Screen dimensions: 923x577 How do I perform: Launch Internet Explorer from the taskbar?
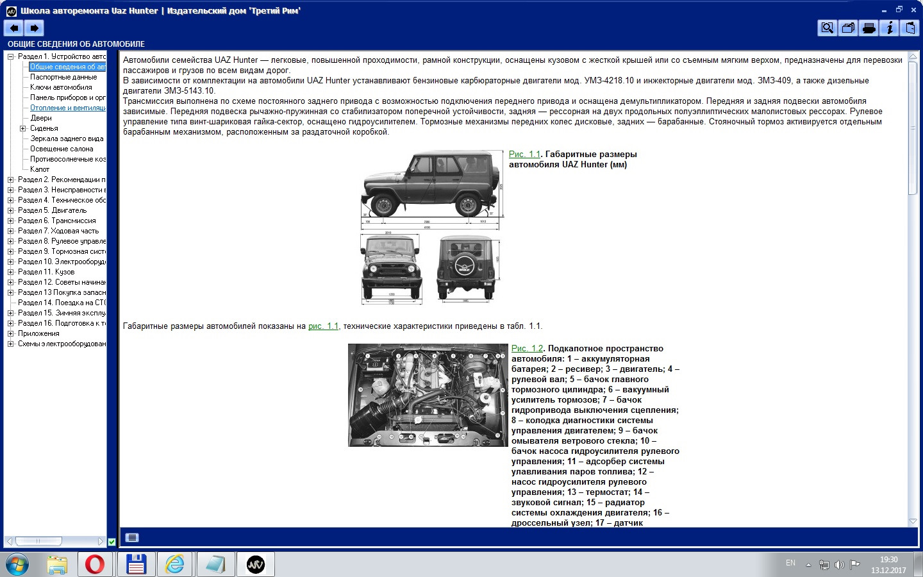[175, 564]
